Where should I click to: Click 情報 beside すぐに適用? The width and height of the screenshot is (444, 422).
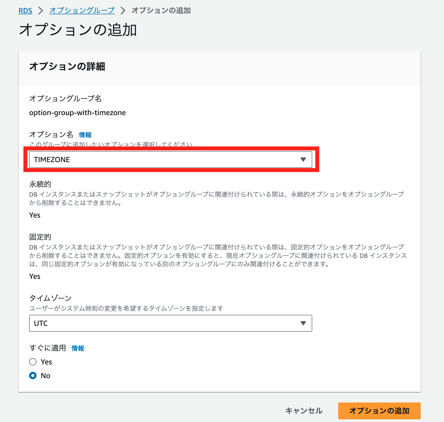78,348
